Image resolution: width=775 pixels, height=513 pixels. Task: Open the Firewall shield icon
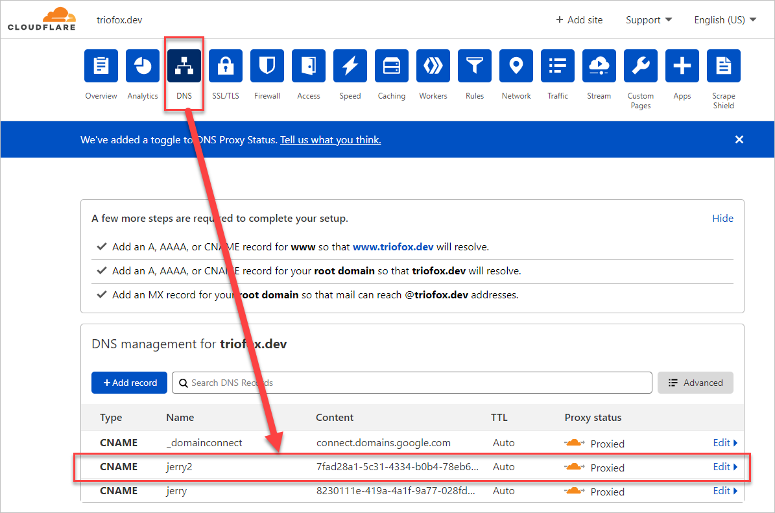(267, 66)
